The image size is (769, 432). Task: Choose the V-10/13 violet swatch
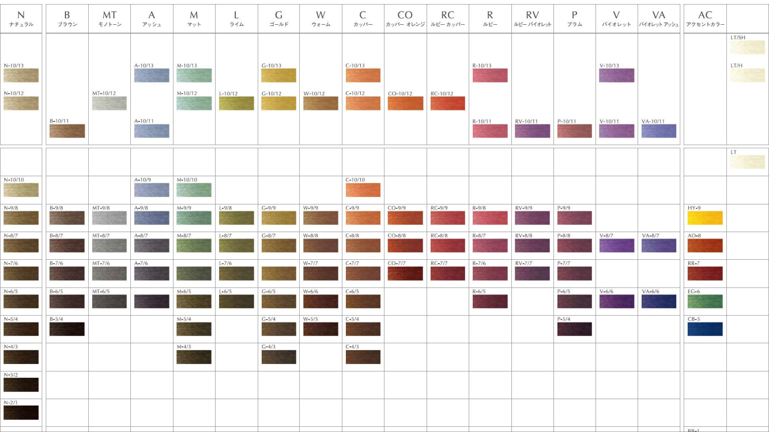(617, 75)
